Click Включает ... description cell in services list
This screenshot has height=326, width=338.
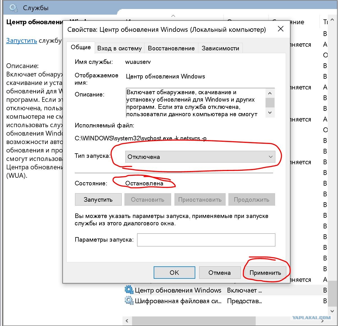point(244,290)
